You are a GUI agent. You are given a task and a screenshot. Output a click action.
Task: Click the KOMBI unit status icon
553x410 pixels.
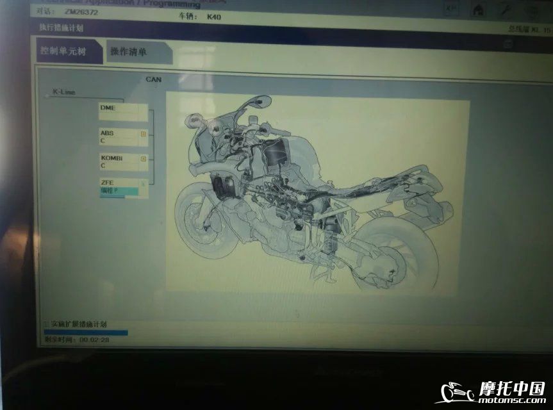[143, 158]
